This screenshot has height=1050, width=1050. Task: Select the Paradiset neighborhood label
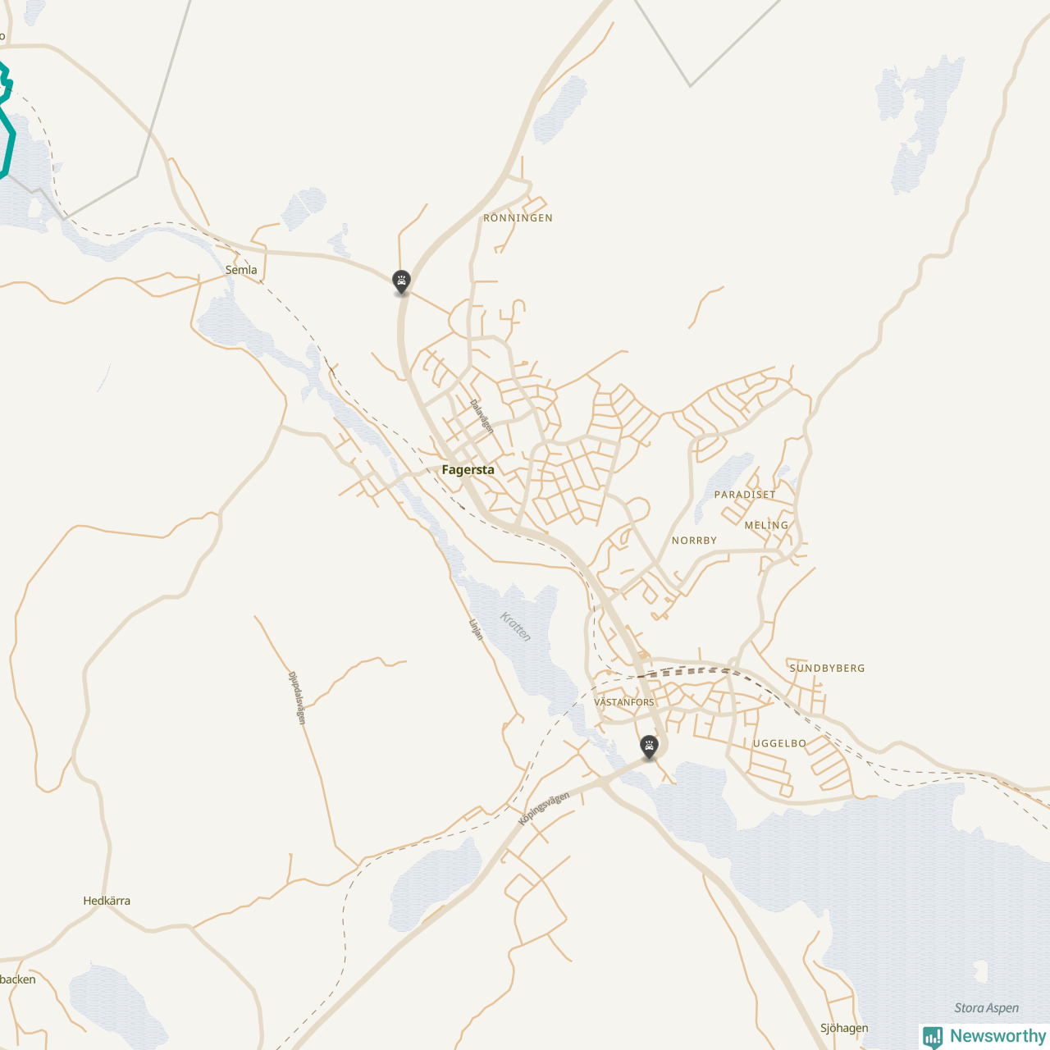[x=745, y=495]
